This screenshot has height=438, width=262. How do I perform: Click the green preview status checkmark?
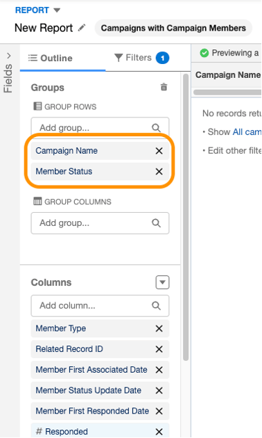point(204,53)
